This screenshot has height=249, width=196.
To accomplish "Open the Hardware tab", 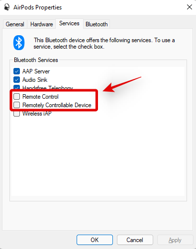I will pos(41,24).
